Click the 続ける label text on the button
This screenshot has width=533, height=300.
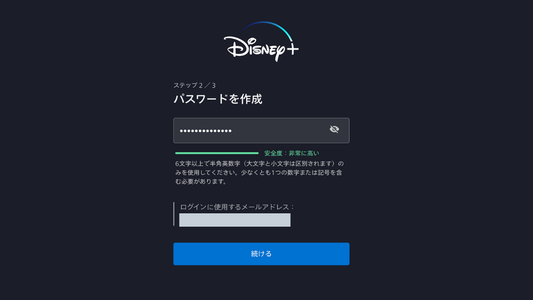[x=261, y=254]
